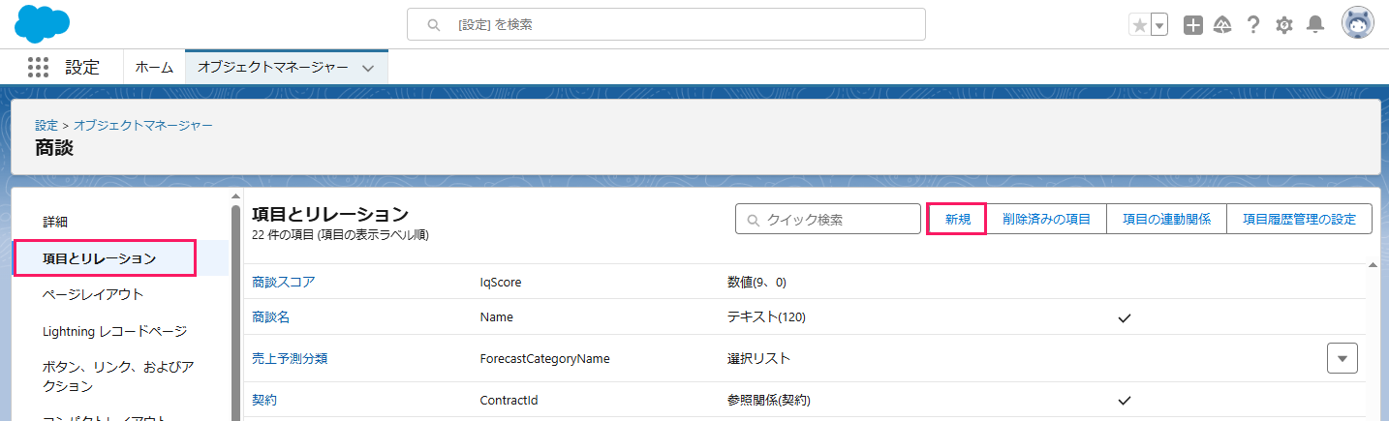The height and width of the screenshot is (421, 1389).
Task: Click the 選択リスト data type cell
Action: pos(758,358)
